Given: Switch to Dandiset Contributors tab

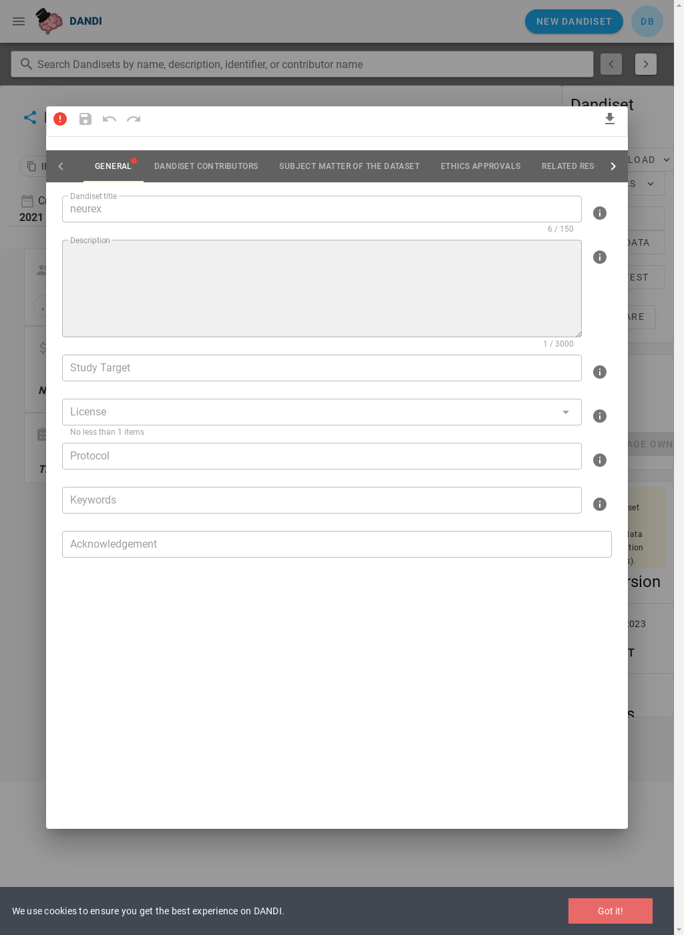Looking at the screenshot, I should [x=206, y=166].
